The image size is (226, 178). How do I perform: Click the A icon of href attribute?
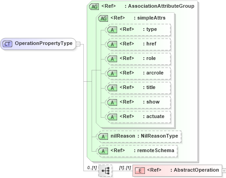112,44
